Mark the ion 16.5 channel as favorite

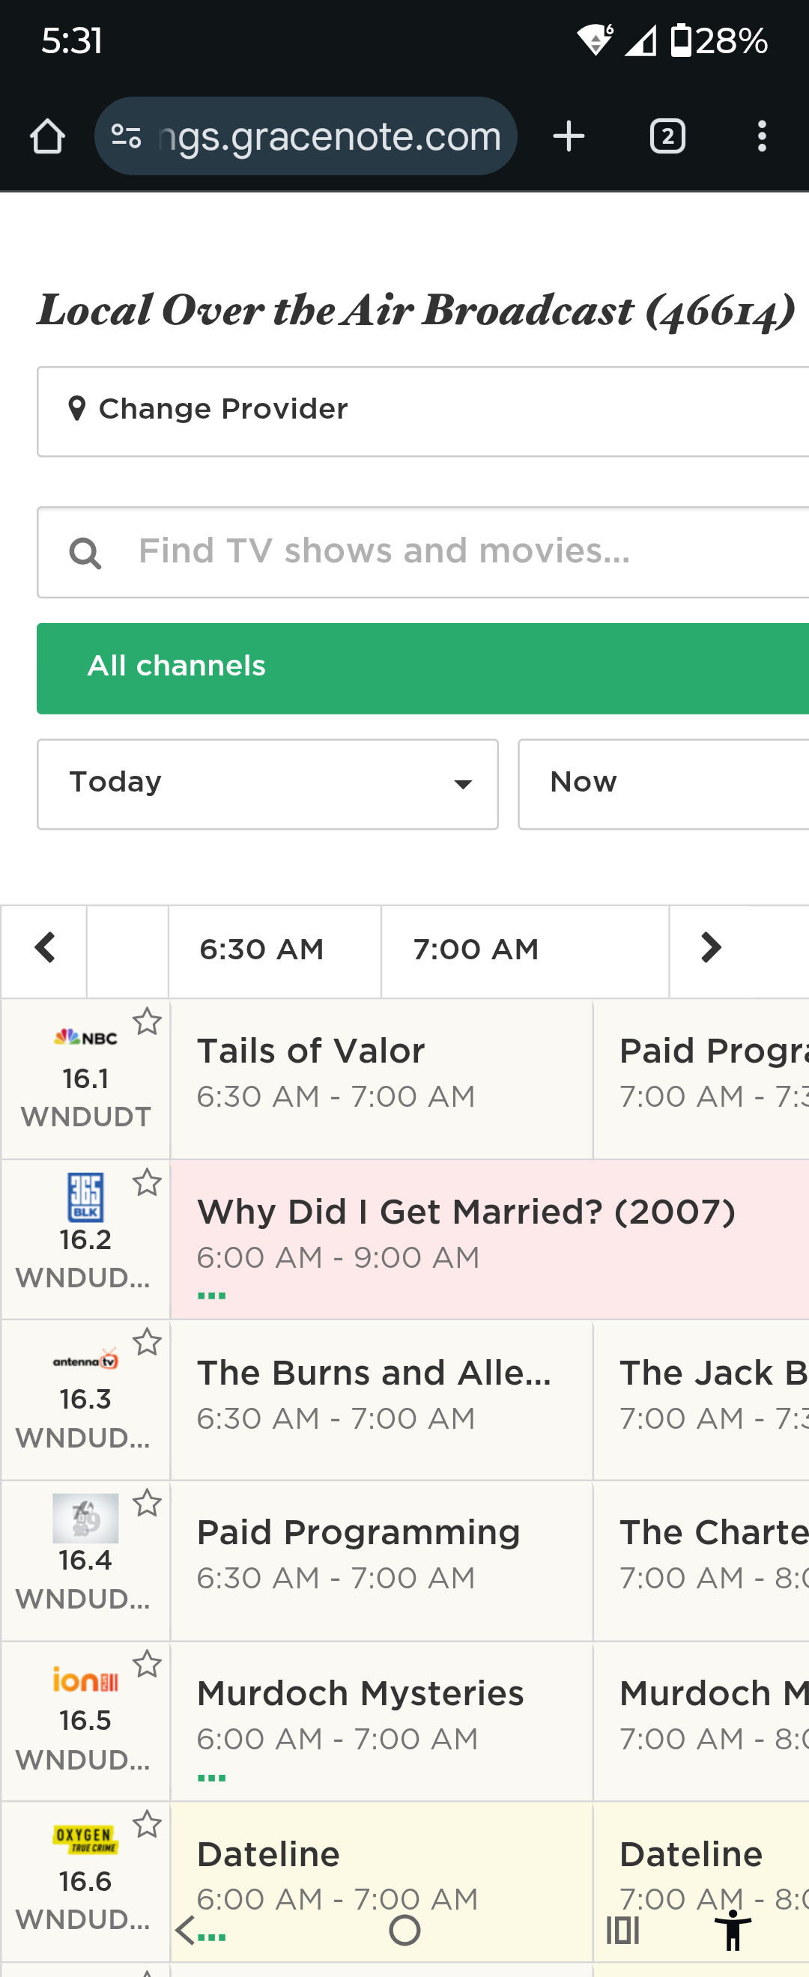coord(147,1665)
